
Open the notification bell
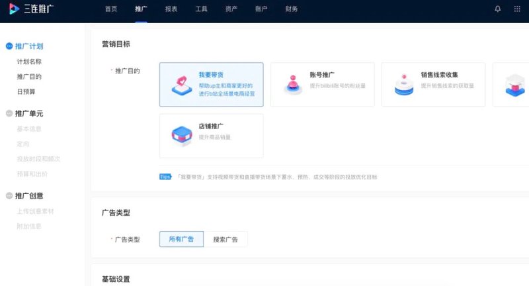tap(498, 9)
